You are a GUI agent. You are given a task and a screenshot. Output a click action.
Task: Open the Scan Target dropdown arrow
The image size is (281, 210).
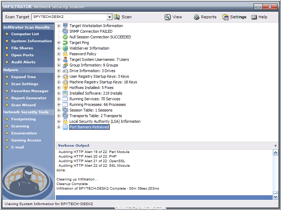point(109,17)
